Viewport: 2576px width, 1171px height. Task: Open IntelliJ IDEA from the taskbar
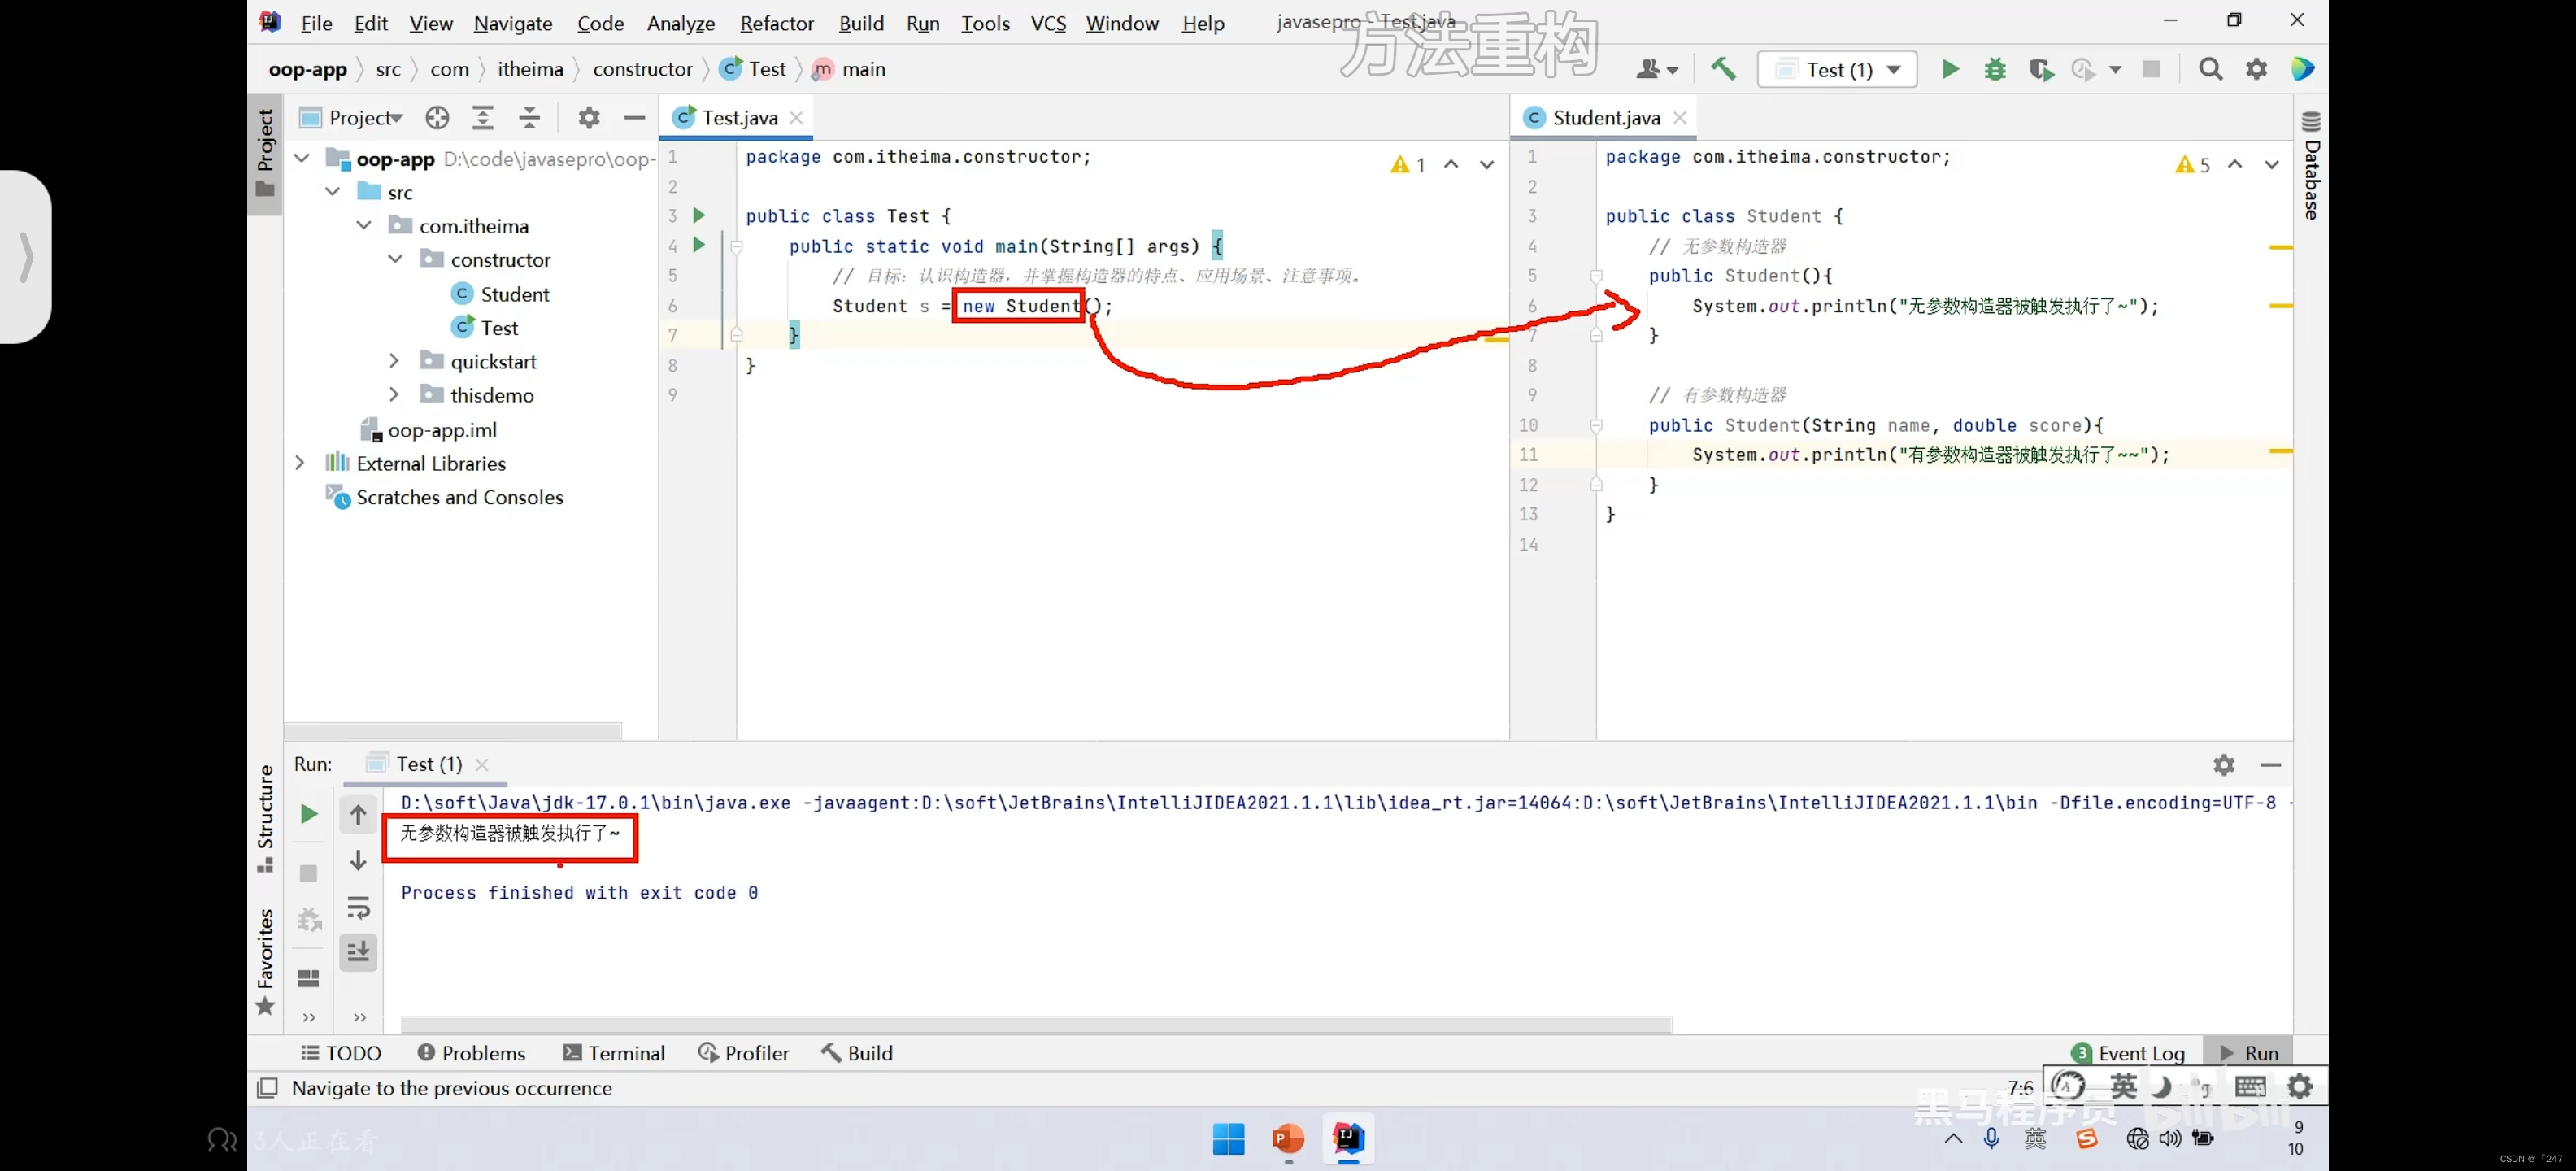pyautogui.click(x=1348, y=1139)
